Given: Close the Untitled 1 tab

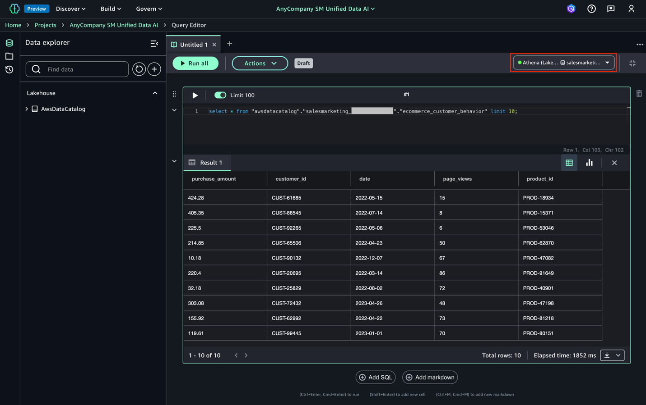Looking at the screenshot, I should click(214, 45).
